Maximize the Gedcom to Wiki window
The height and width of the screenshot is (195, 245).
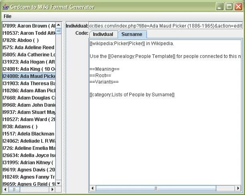(x=229, y=7)
